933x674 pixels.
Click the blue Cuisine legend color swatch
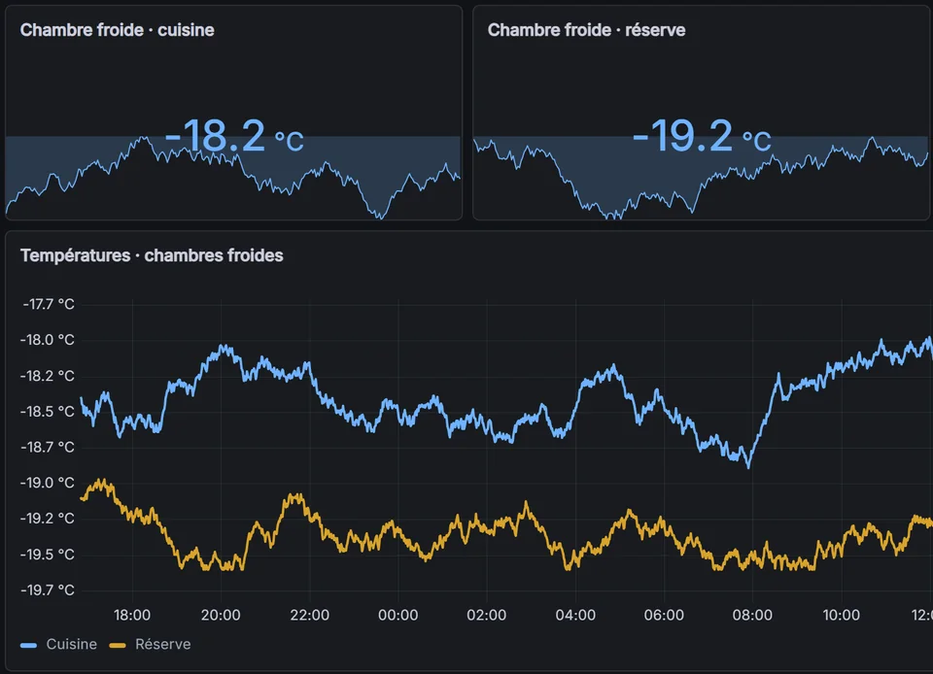point(28,646)
